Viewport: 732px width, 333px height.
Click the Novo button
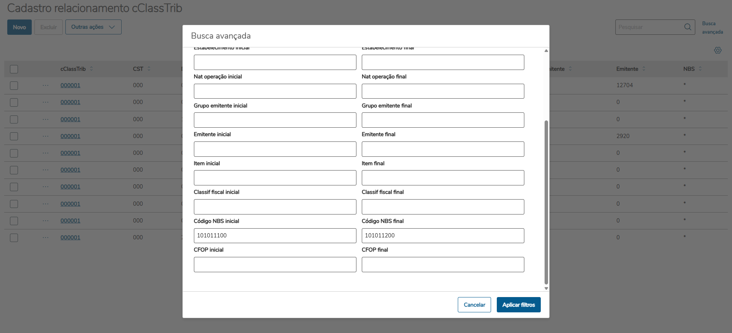point(20,27)
